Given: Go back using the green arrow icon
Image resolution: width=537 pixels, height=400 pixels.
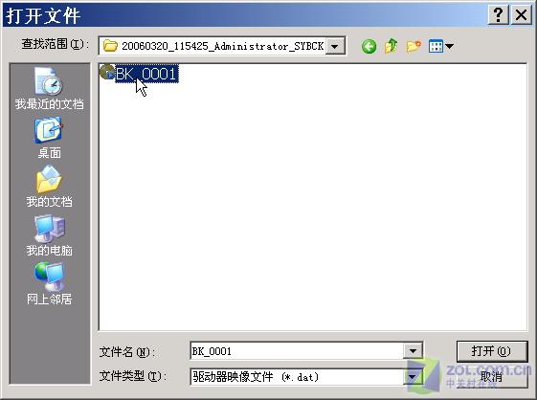Looking at the screenshot, I should pos(369,46).
